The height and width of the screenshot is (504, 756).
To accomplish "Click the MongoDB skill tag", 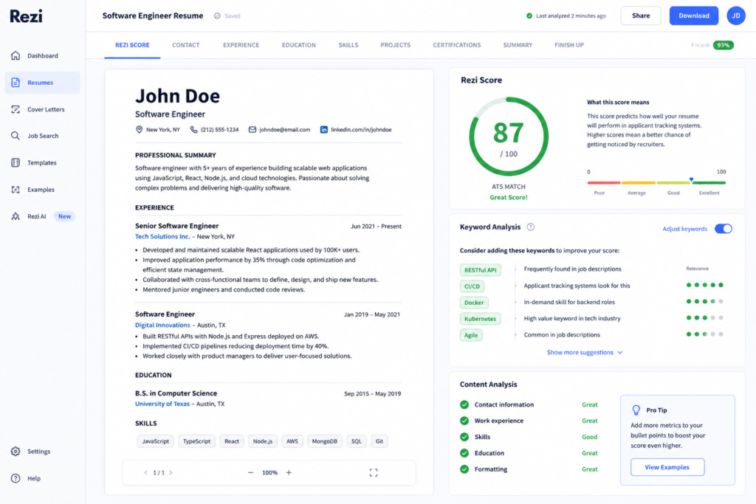I will pyautogui.click(x=325, y=441).
